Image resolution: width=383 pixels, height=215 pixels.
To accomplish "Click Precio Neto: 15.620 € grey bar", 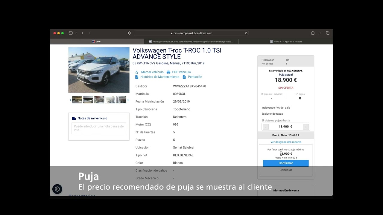I will pos(286,135).
